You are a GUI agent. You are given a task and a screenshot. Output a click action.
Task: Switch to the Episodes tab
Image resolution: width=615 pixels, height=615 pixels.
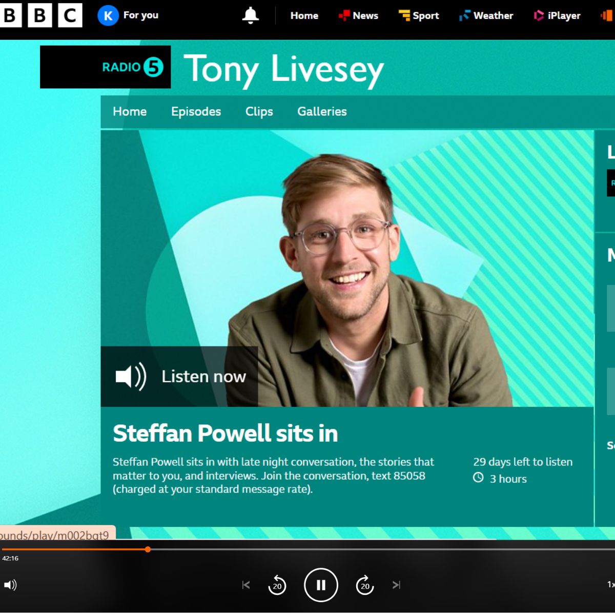(196, 111)
